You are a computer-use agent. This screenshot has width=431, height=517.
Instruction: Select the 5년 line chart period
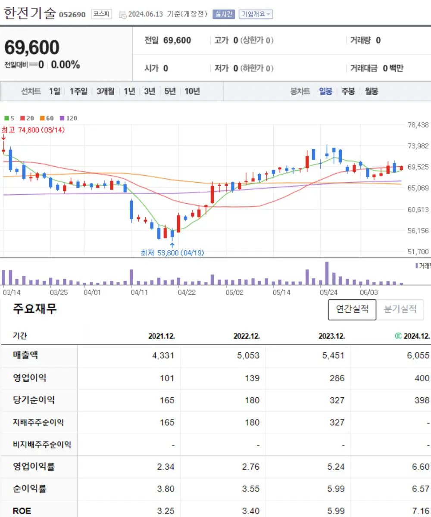coord(170,91)
